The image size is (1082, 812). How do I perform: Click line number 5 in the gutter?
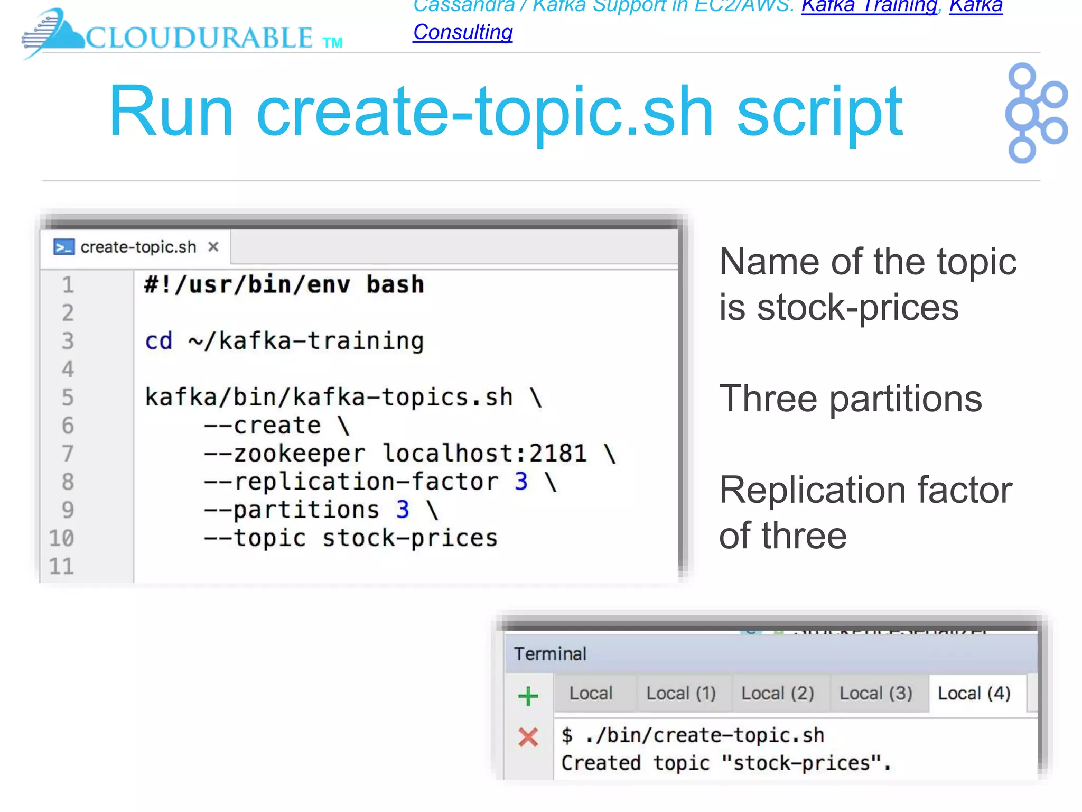pyautogui.click(x=68, y=398)
